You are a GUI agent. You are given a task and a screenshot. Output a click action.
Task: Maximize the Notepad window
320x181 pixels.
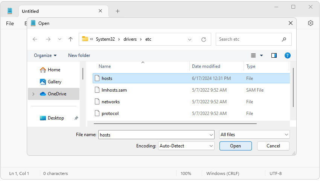293,7
